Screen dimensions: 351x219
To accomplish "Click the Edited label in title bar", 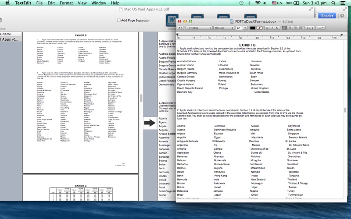I will (288, 21).
